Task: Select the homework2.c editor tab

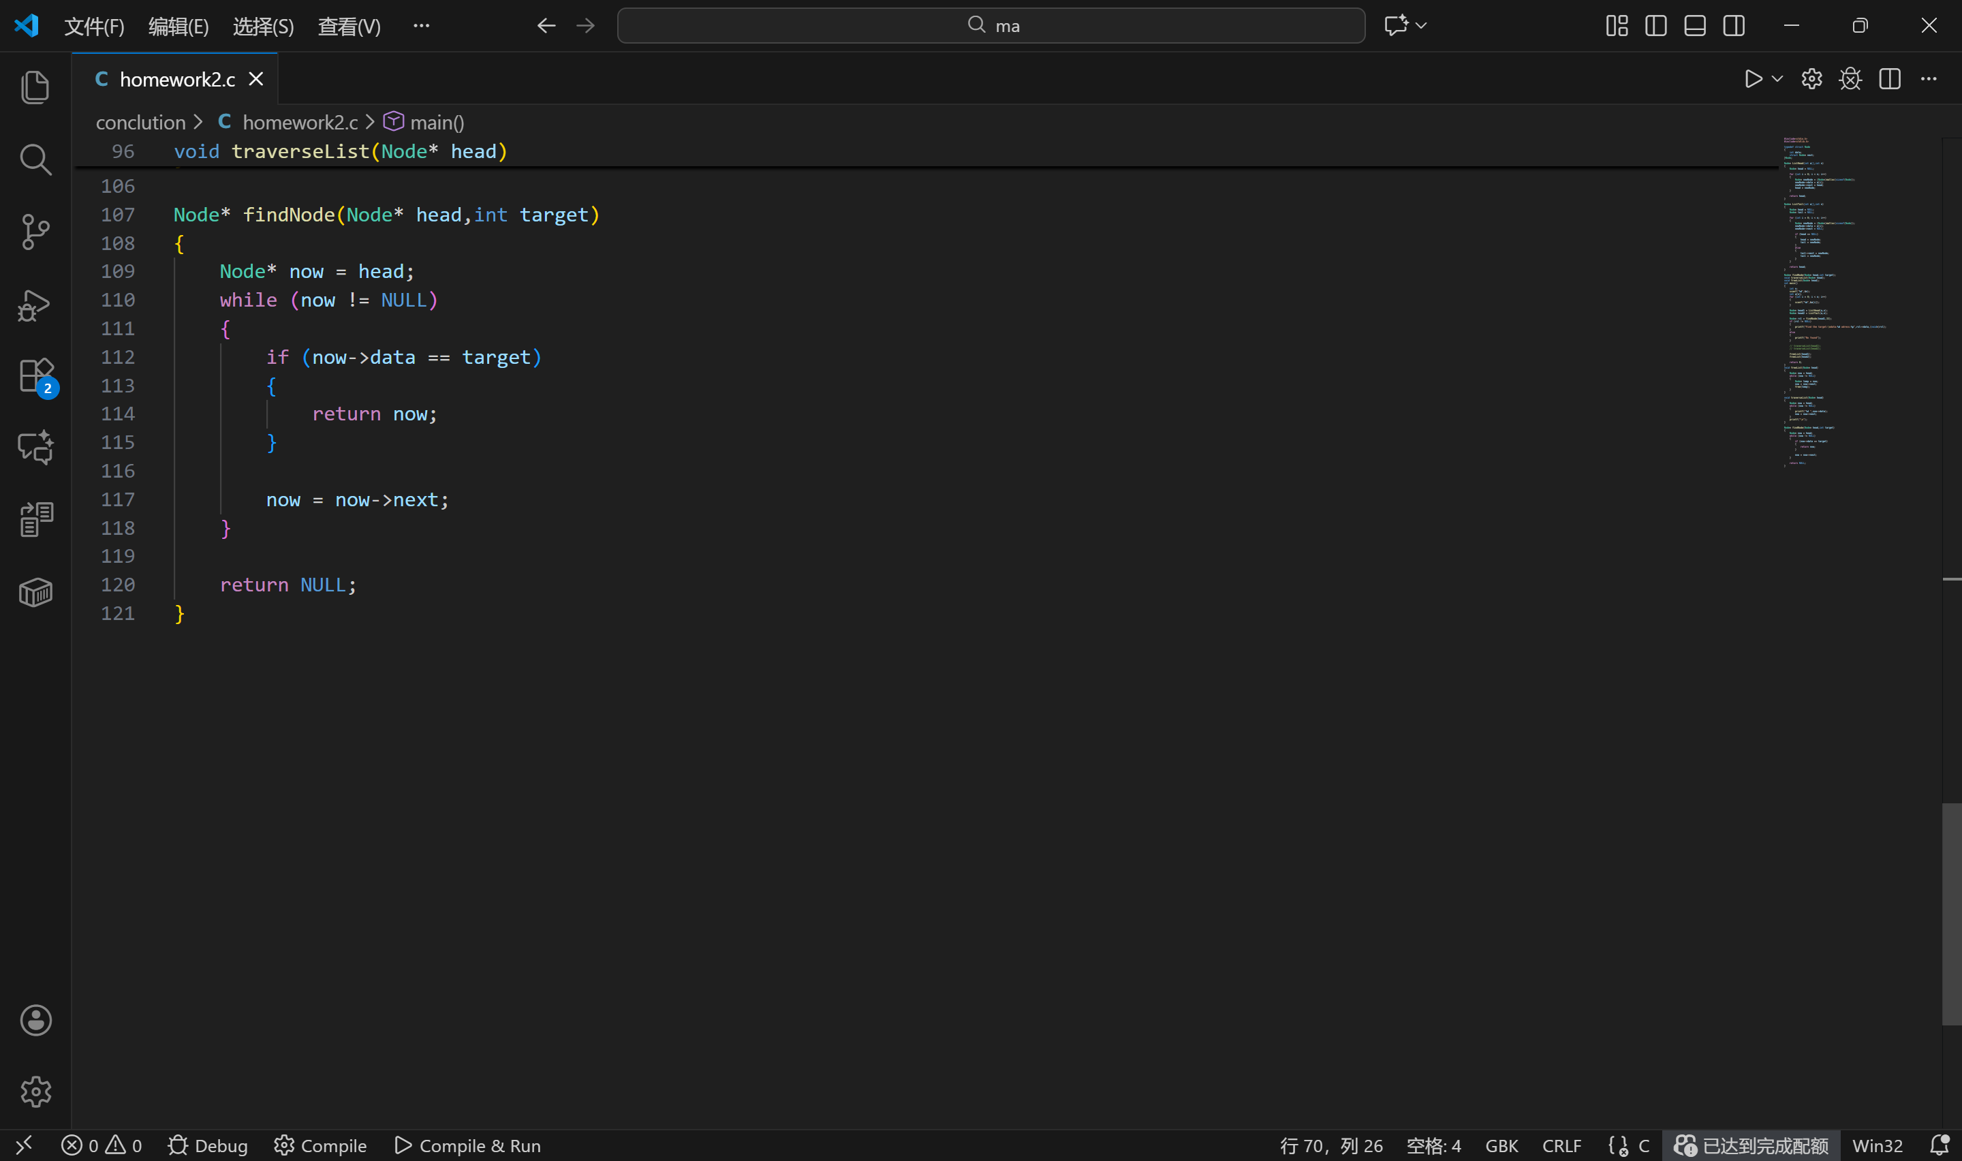Action: click(176, 79)
